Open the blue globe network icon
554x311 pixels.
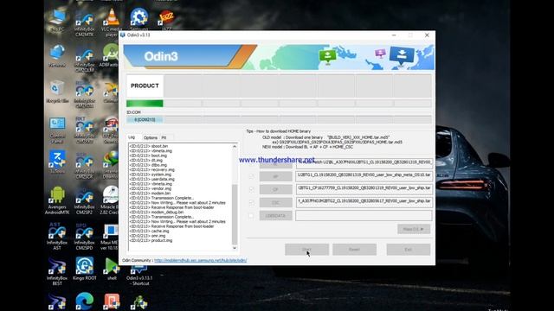[x=57, y=56]
